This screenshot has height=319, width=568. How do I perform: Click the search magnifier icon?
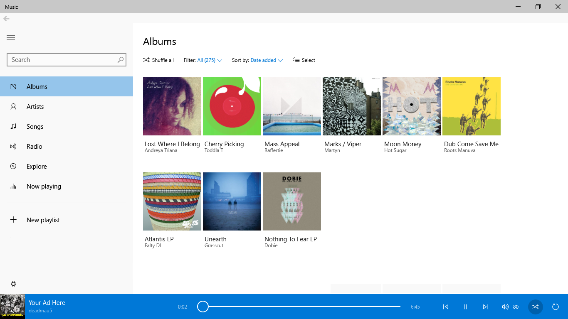point(120,60)
